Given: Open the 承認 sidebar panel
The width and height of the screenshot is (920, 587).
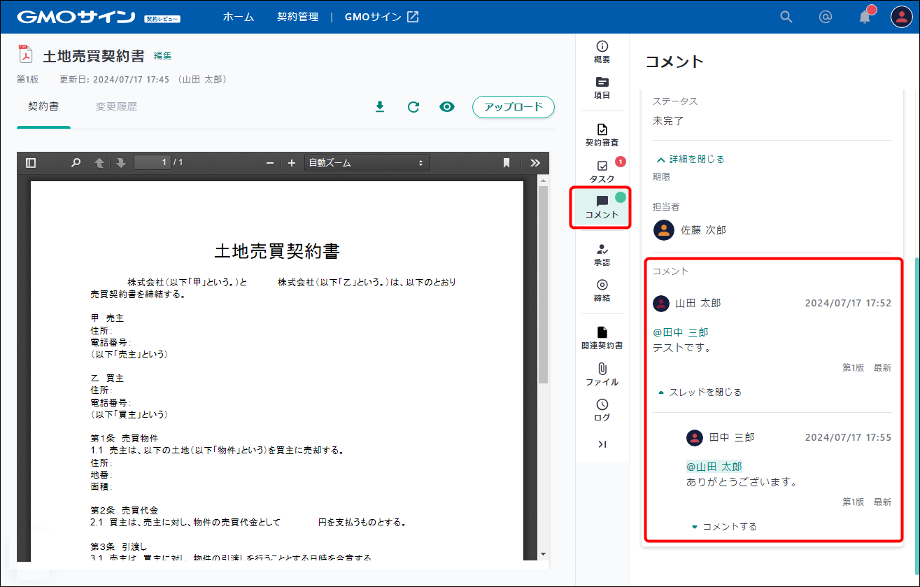Looking at the screenshot, I should point(602,255).
